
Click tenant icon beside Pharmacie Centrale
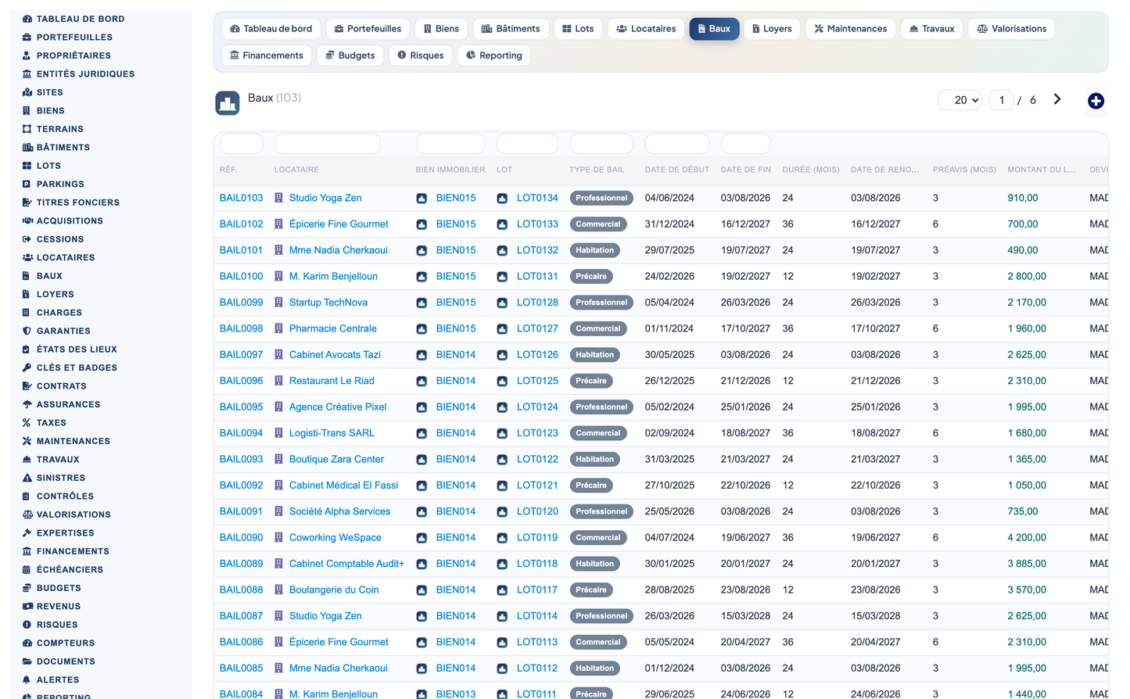tap(278, 328)
